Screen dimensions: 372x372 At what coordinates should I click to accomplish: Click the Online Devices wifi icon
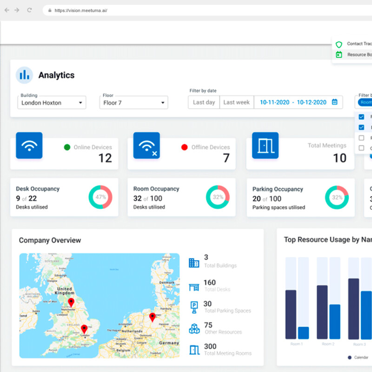click(x=29, y=146)
